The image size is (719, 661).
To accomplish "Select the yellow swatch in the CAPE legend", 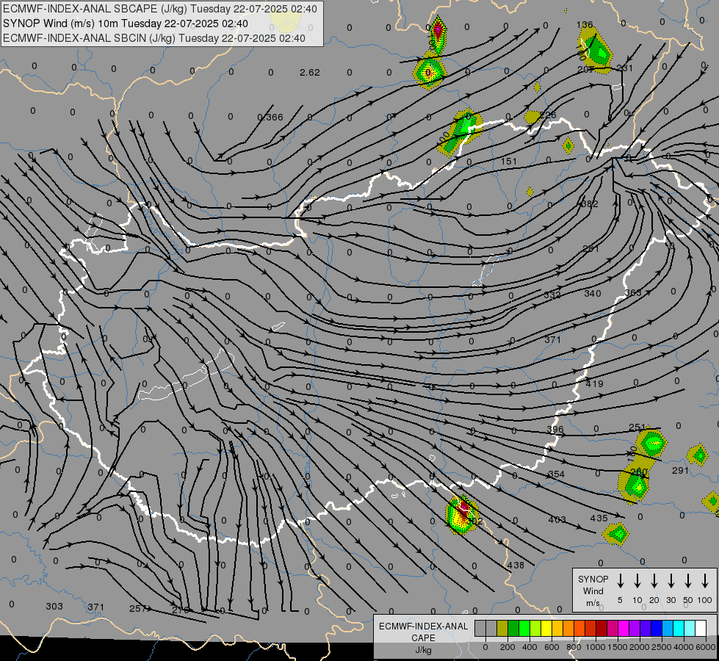I will point(546,629).
